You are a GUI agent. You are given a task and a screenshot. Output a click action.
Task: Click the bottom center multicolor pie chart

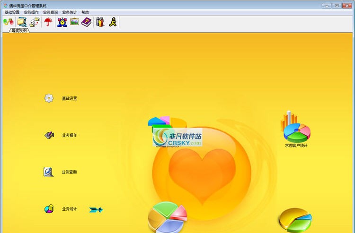[168, 217]
